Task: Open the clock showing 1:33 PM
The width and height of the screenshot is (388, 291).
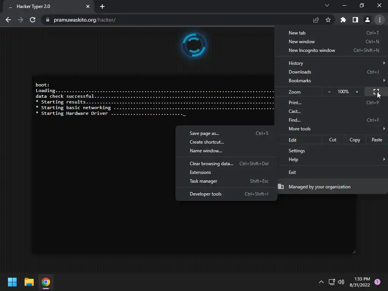Action: pyautogui.click(x=360, y=282)
